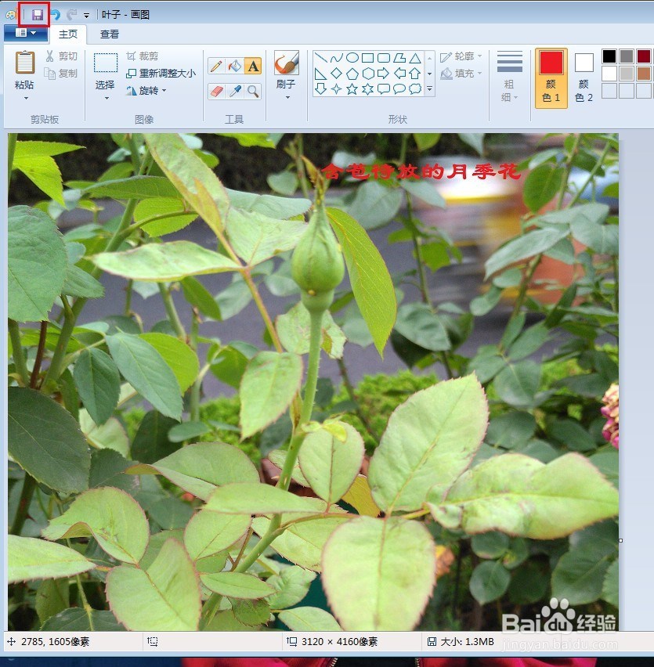Click the 复制 copy button
The image size is (654, 667).
tap(62, 74)
